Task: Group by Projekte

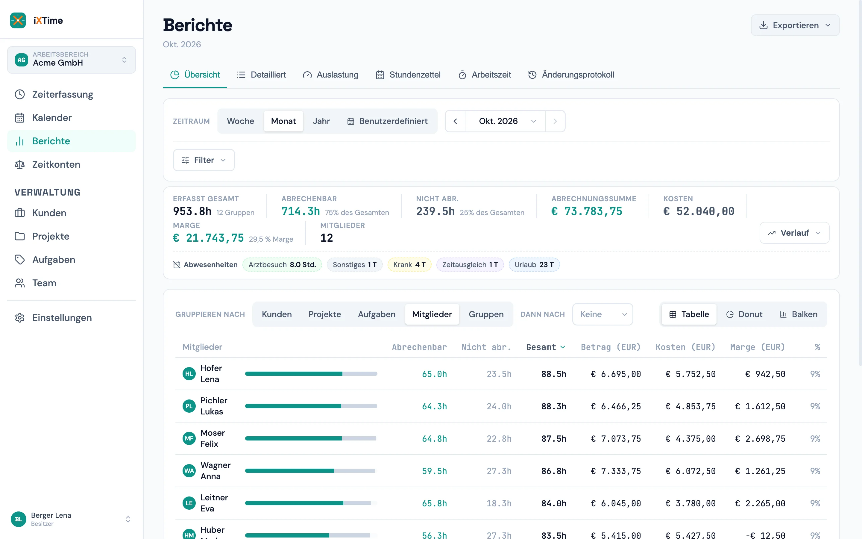Action: (x=324, y=314)
